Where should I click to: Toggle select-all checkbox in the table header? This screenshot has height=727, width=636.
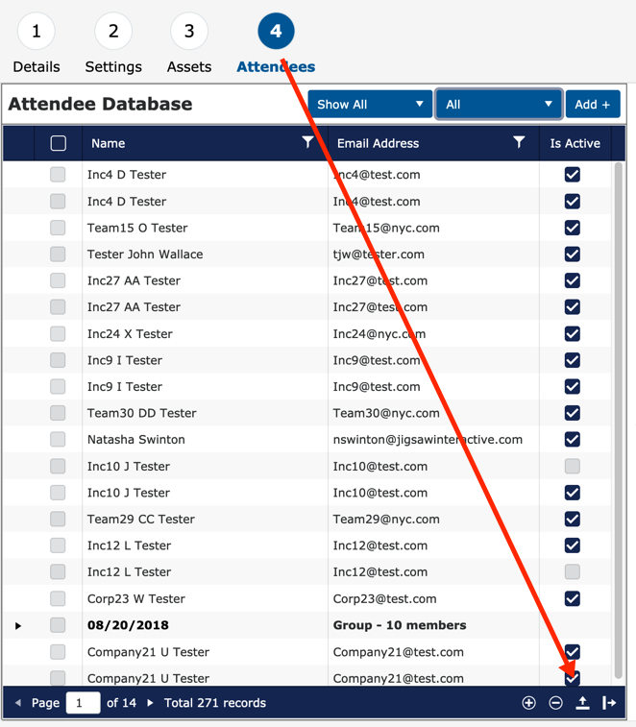click(x=58, y=143)
